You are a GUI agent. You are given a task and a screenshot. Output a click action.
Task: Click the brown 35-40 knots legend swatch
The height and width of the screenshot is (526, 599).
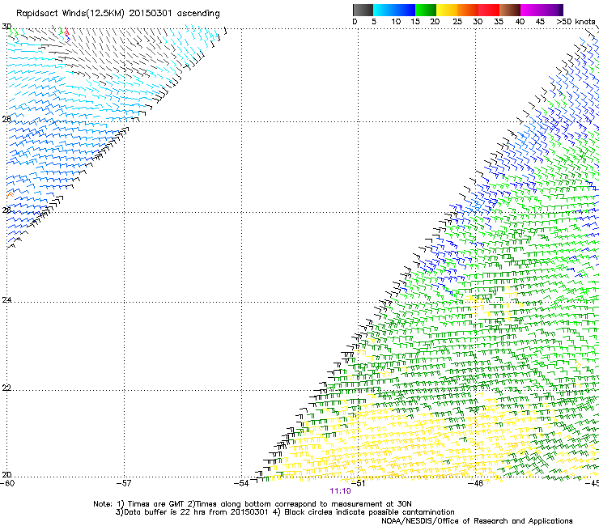coord(510,10)
